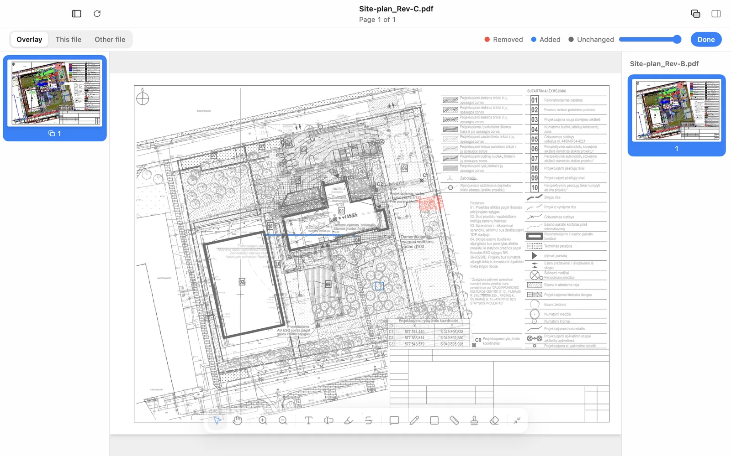The image size is (731, 456).
Task: Select the arrow selection tool
Action: pos(217,420)
